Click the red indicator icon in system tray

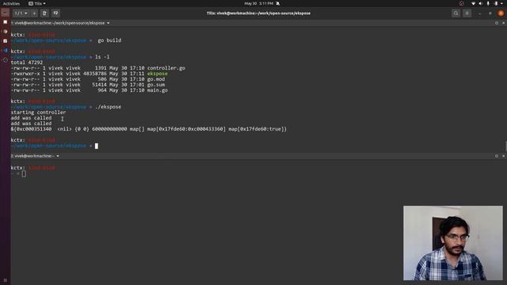click(461, 3)
